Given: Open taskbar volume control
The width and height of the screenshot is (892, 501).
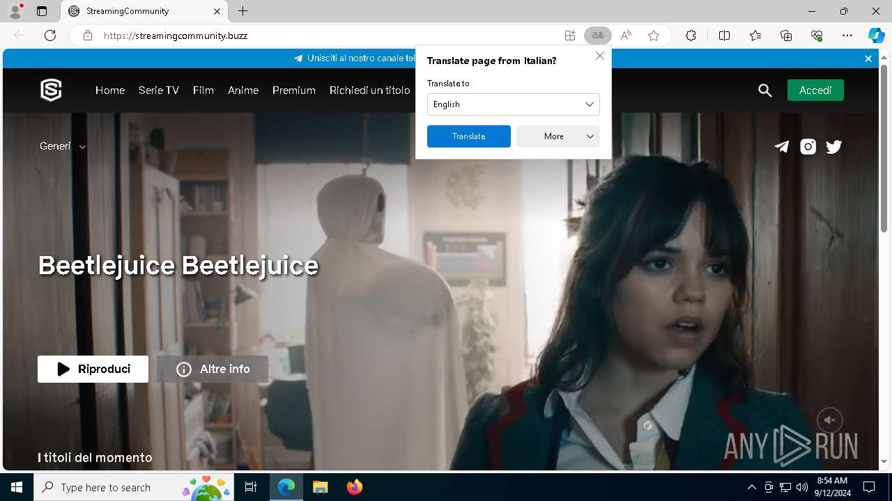Looking at the screenshot, I should [802, 487].
